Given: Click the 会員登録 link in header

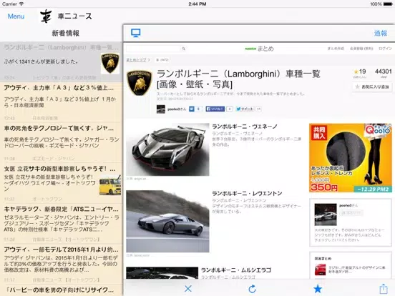Looking at the screenshot, I should tap(361, 49).
